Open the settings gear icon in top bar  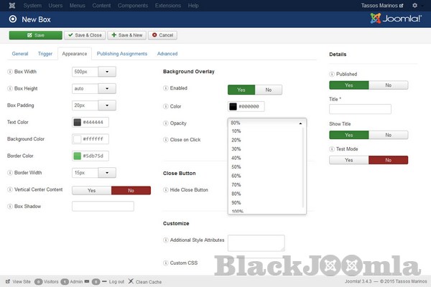[414, 5]
